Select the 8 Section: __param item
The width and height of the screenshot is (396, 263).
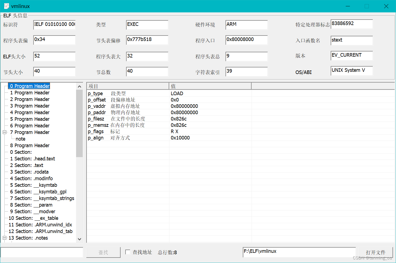[31, 205]
